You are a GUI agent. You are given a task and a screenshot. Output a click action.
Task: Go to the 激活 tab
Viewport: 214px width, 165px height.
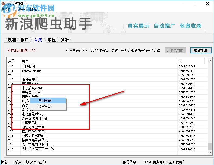(64, 40)
